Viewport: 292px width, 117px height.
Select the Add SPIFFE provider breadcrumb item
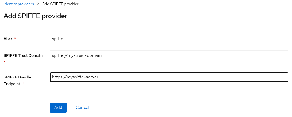(60, 4)
